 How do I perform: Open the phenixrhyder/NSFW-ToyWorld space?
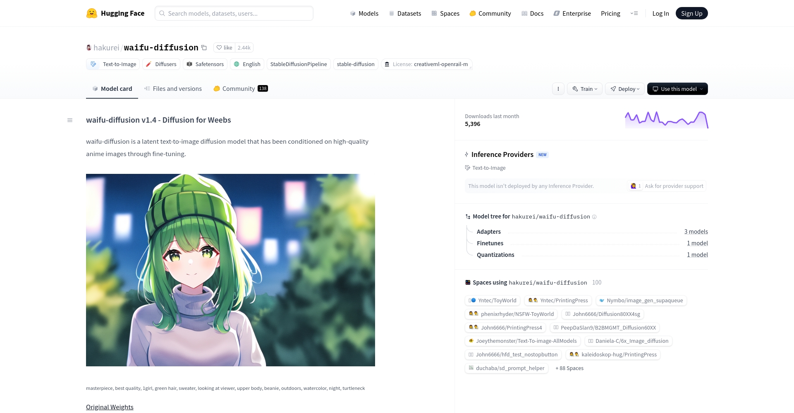[x=511, y=314]
